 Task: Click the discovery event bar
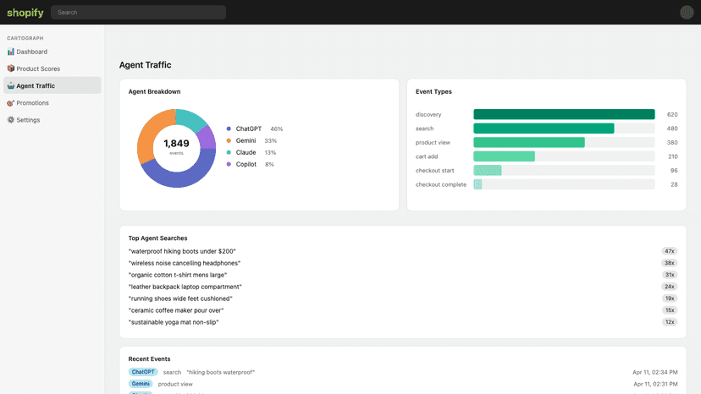564,114
